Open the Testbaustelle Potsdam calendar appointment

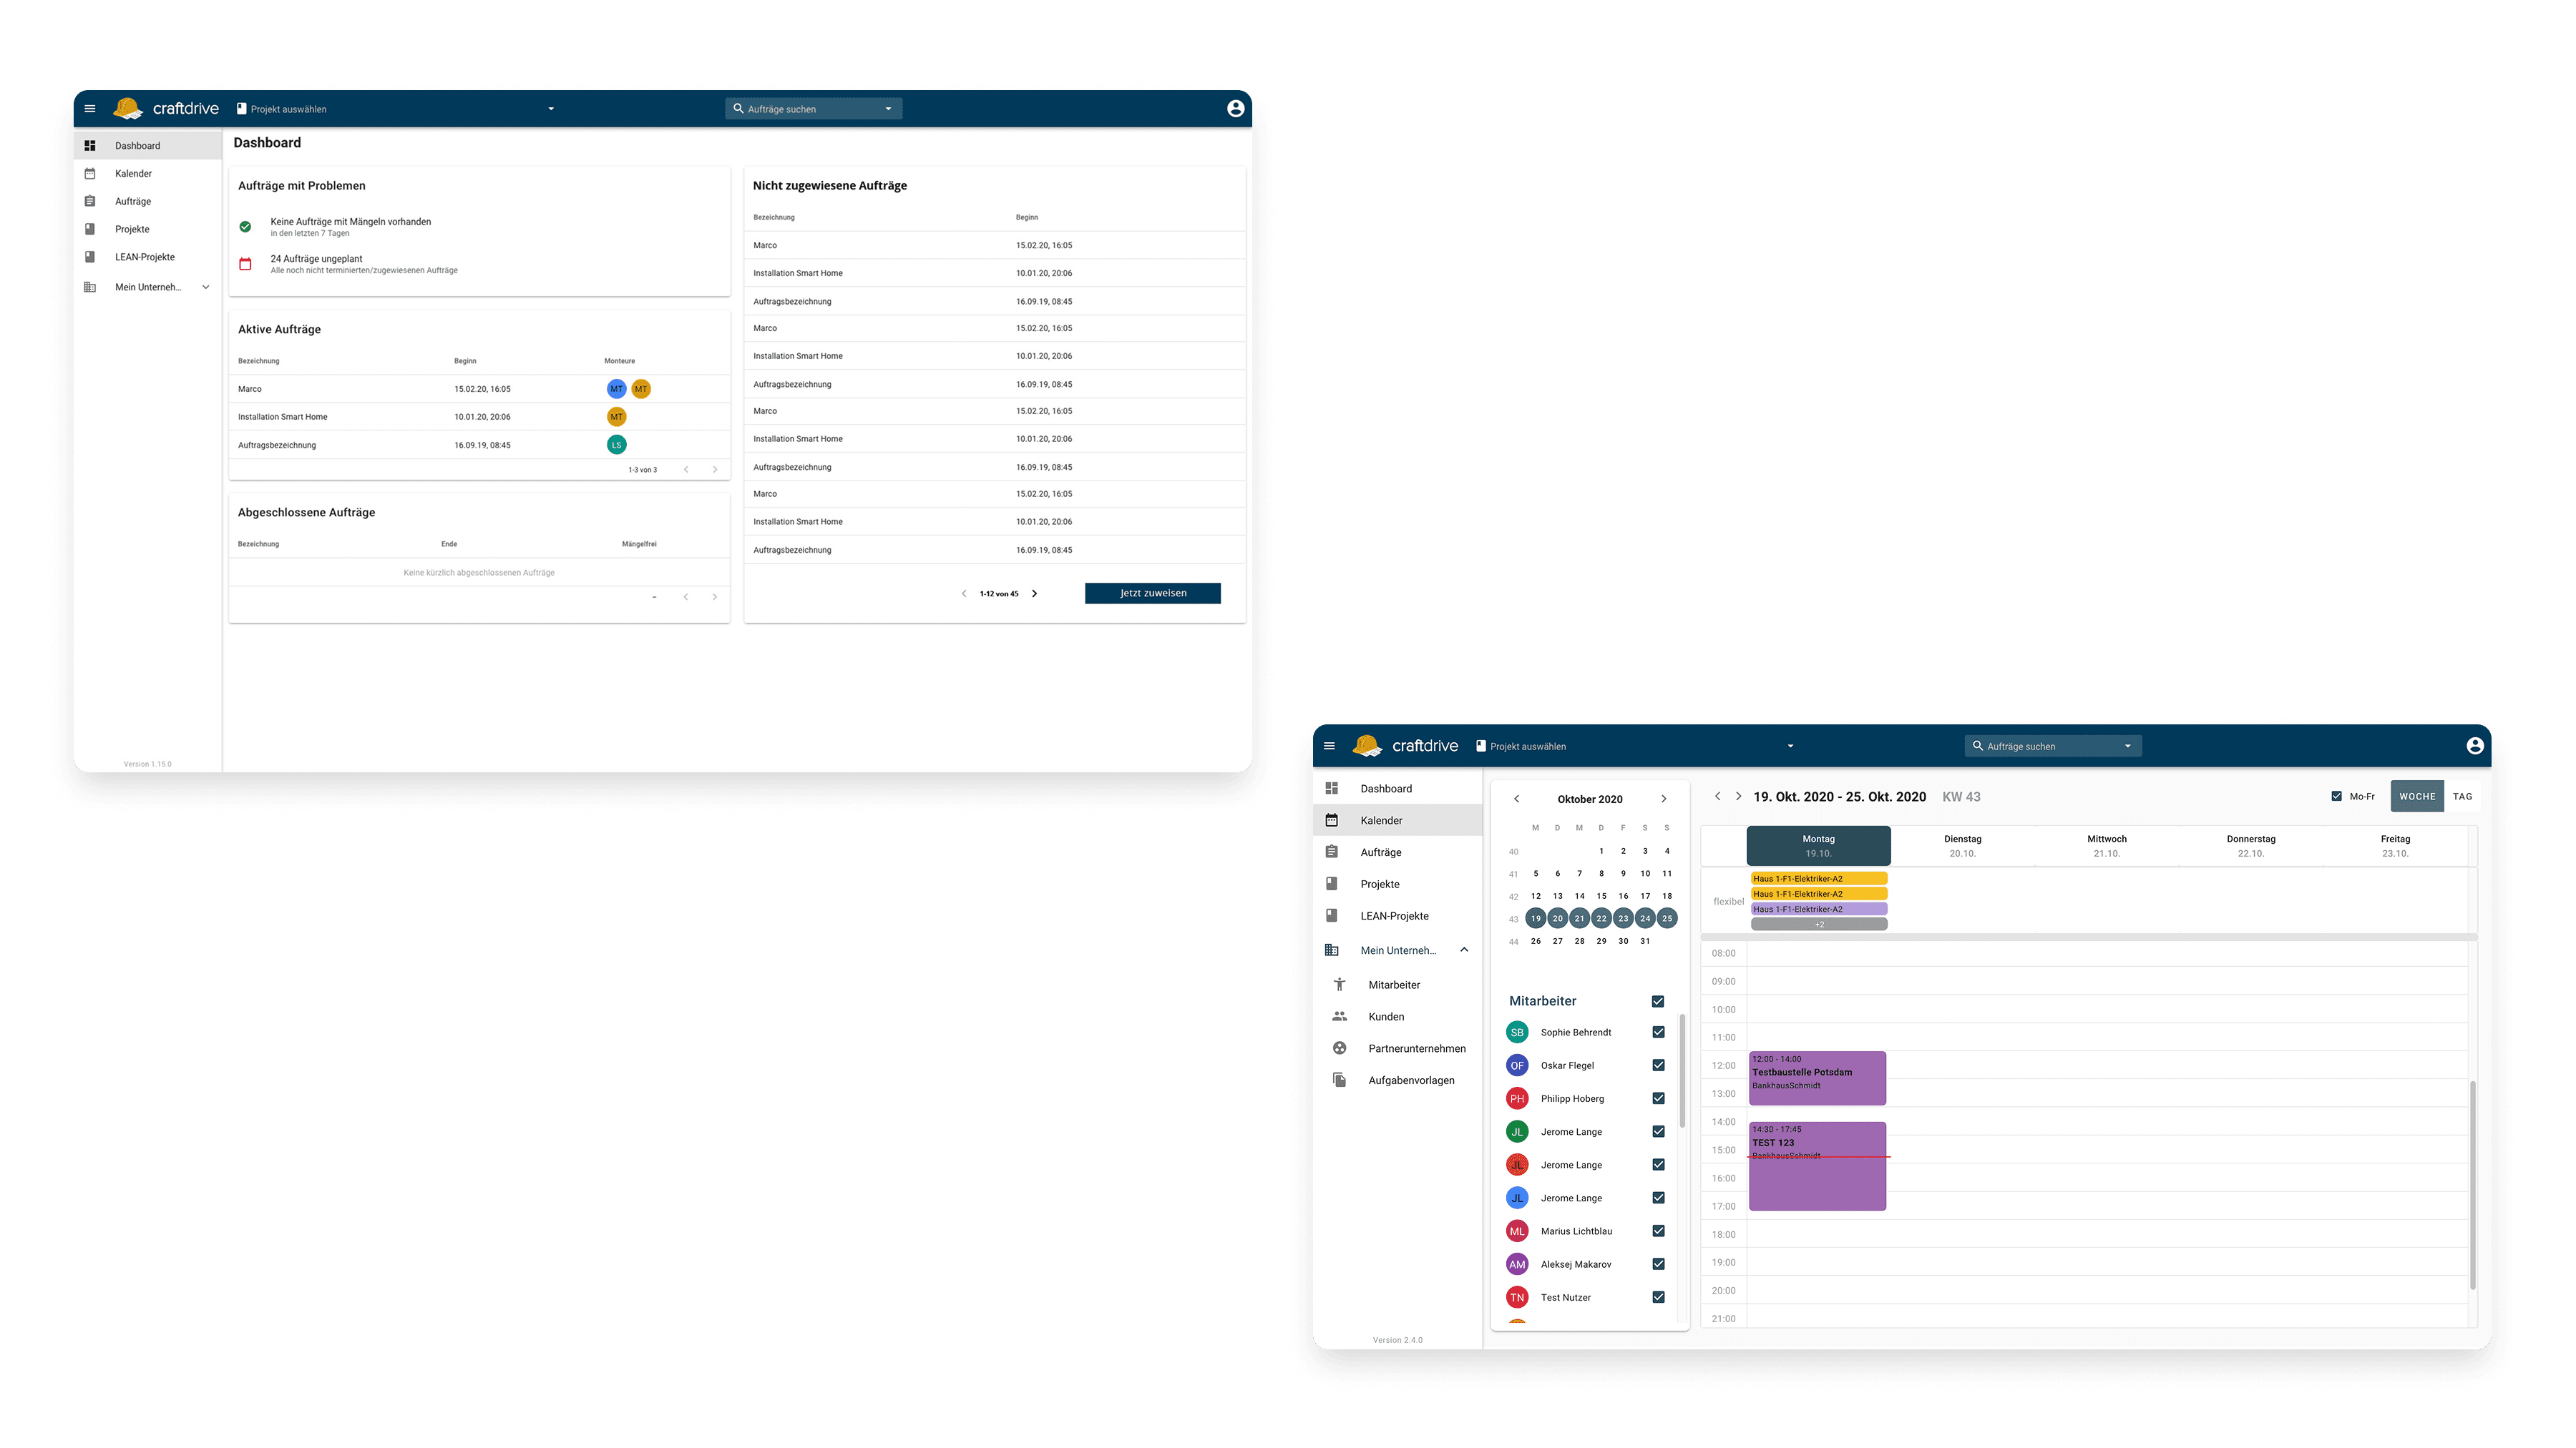[1817, 1078]
